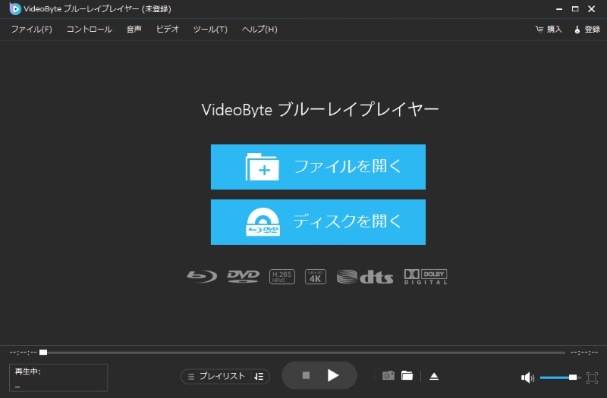Viewport: 607px width, 398px height.
Task: Click the volume slider handle
Action: (572, 377)
